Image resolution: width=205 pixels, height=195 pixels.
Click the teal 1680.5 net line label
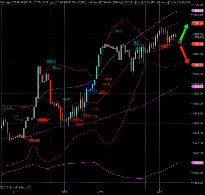click(67, 99)
